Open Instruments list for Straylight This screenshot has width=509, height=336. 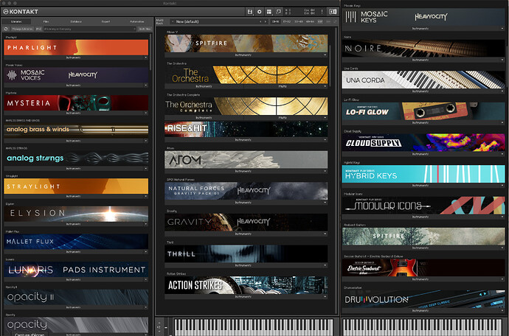tap(73, 197)
